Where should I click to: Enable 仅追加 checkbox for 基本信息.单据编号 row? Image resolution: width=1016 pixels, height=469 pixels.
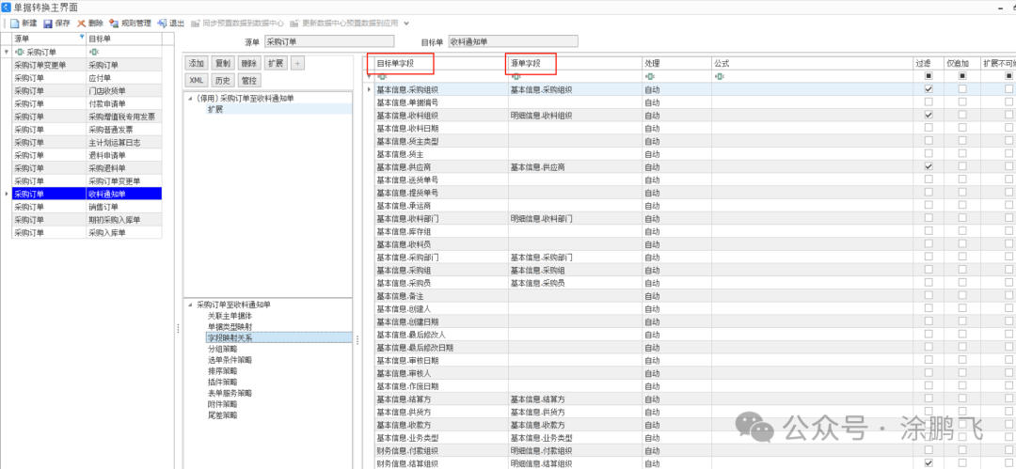pyautogui.click(x=961, y=102)
